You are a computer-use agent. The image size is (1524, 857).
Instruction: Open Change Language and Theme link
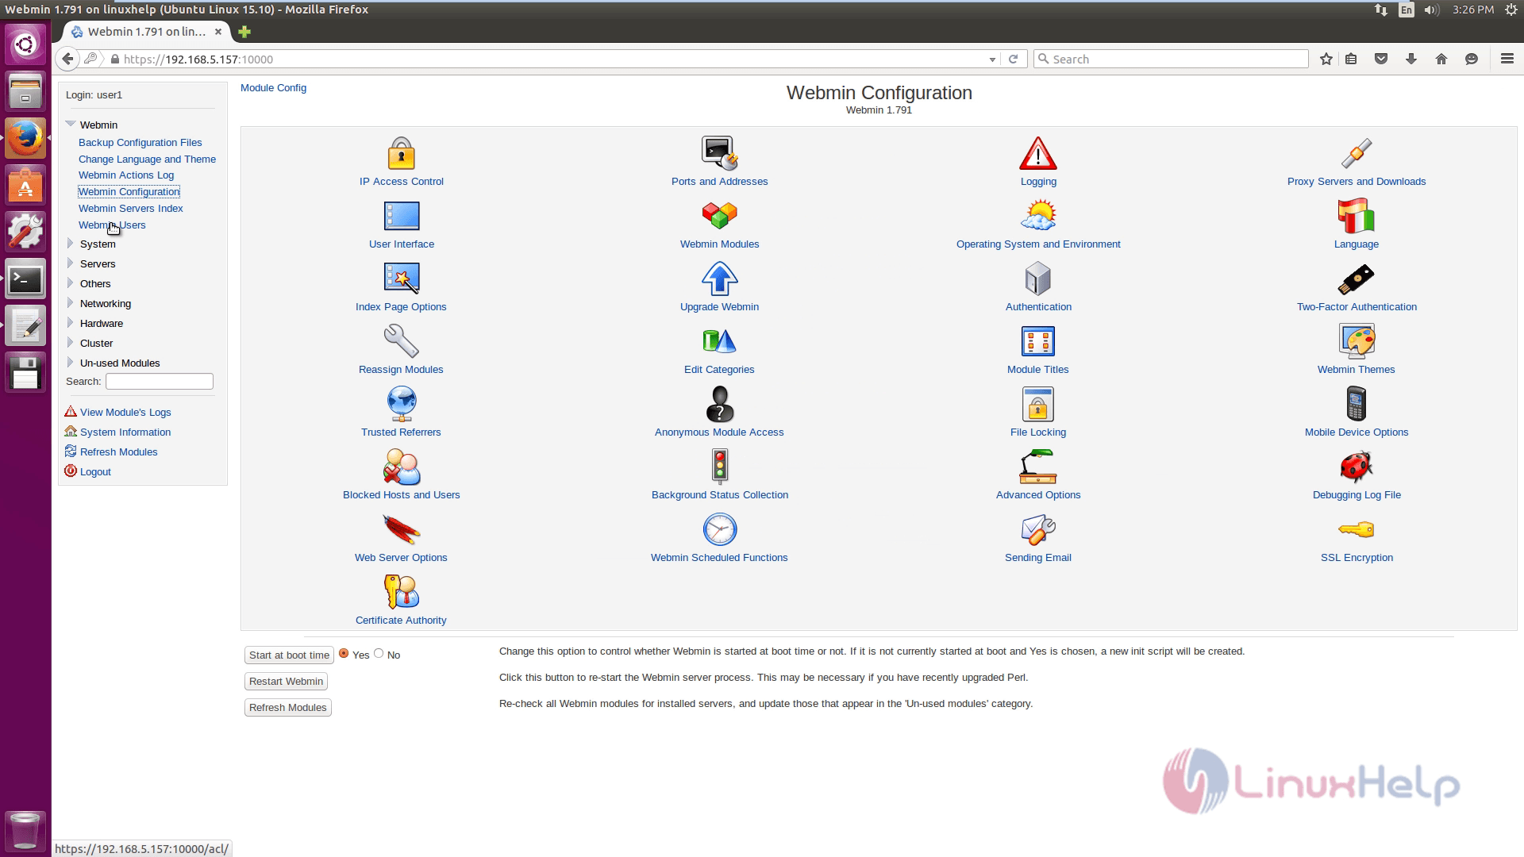tap(147, 159)
